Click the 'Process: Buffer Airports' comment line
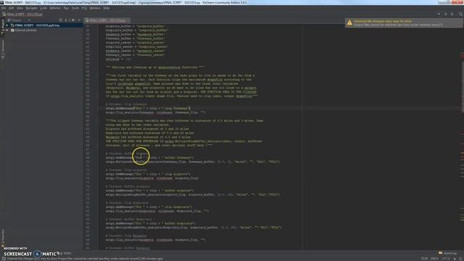The width and height of the screenshot is (464, 261). pos(128,186)
